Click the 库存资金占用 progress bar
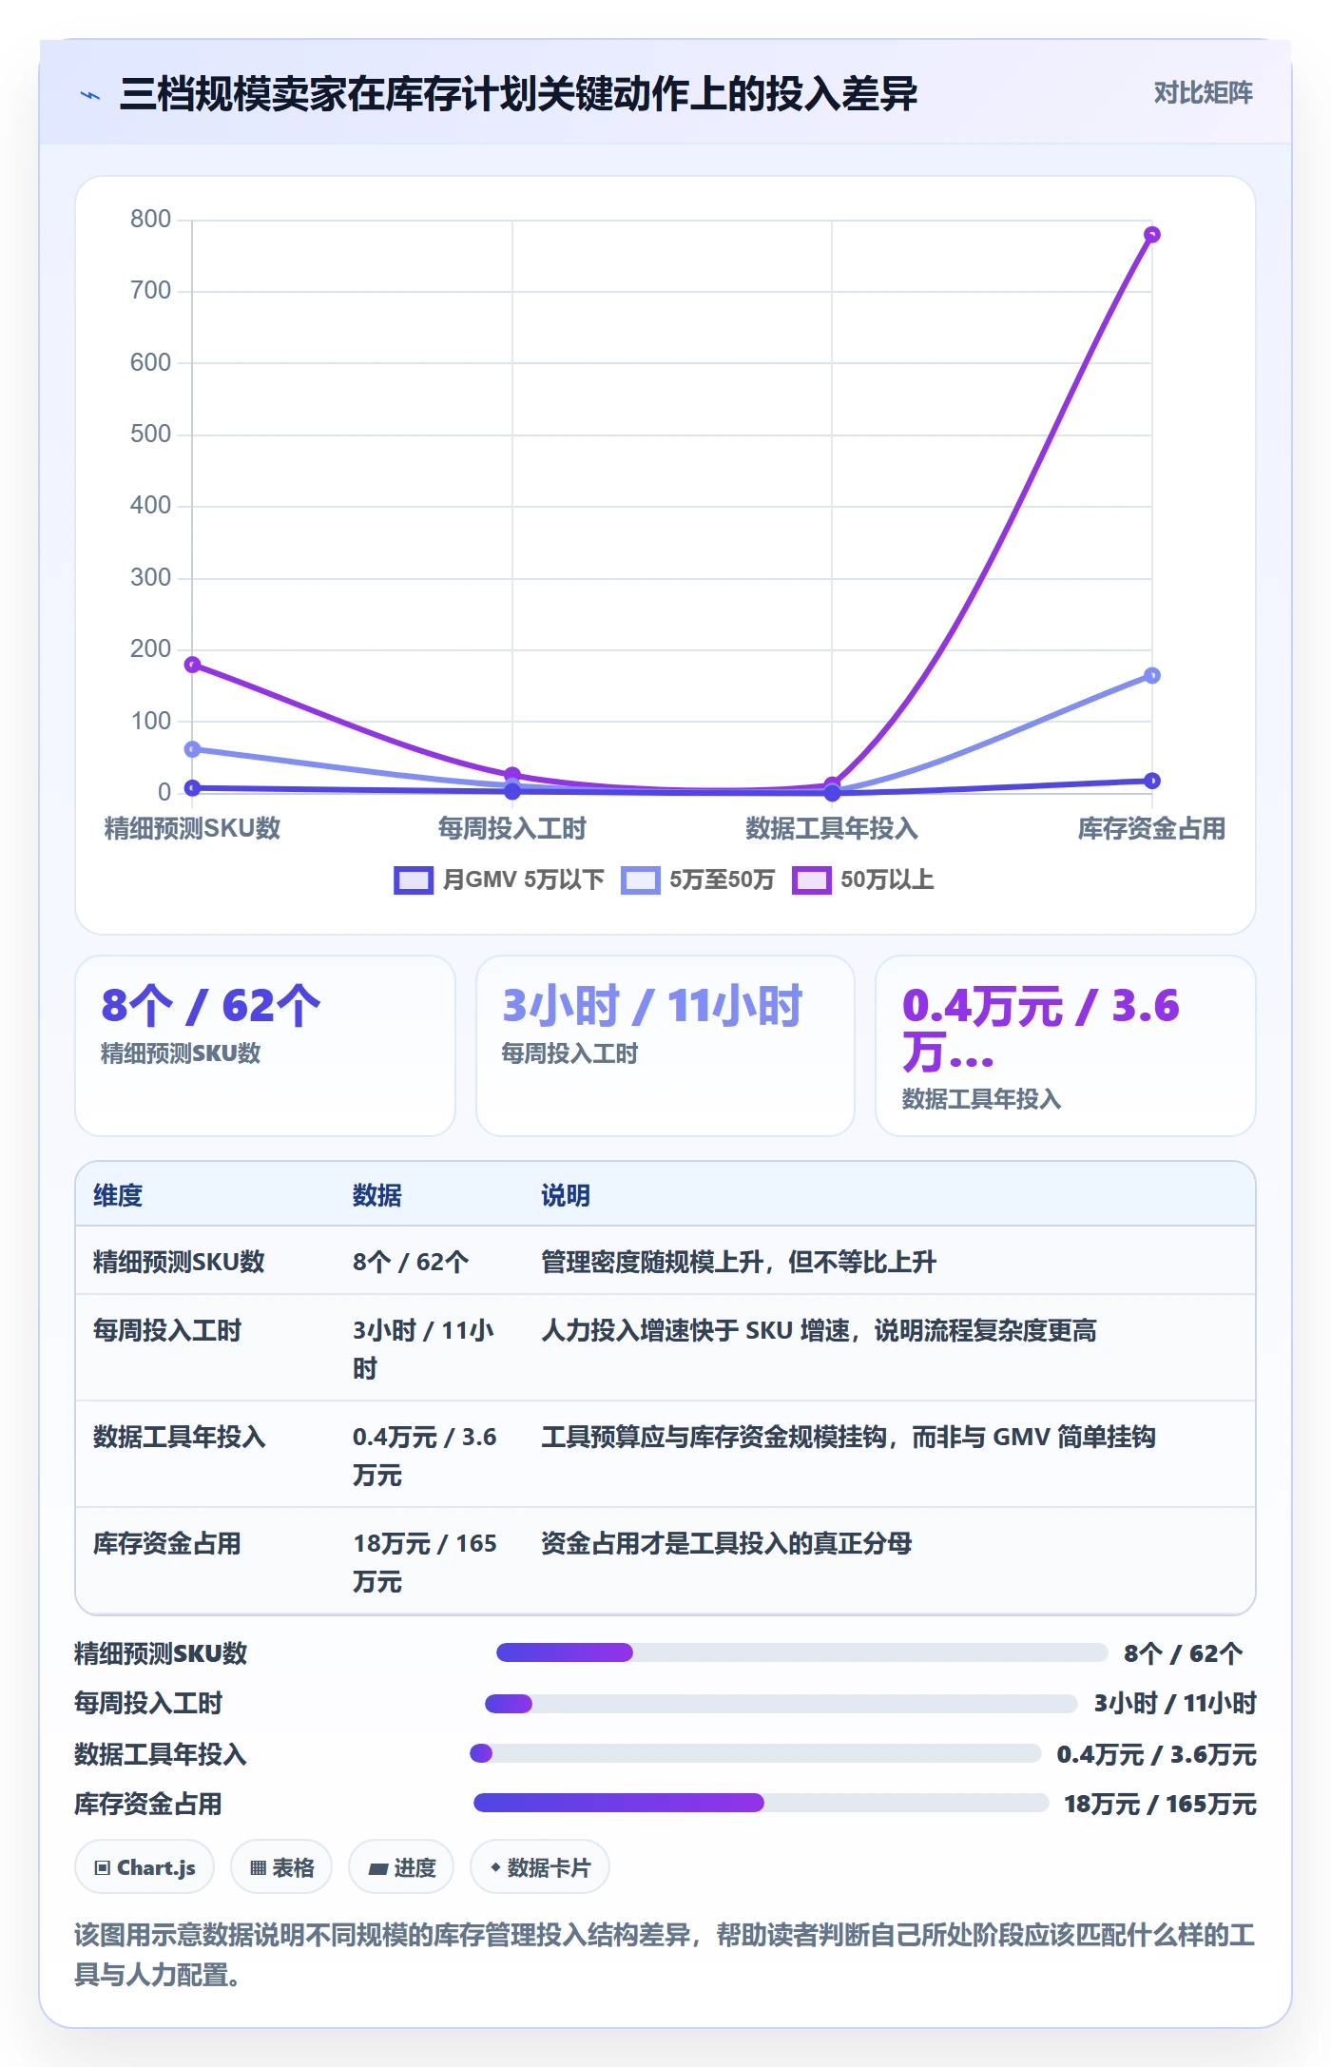The height and width of the screenshot is (2067, 1331). 762,1803
